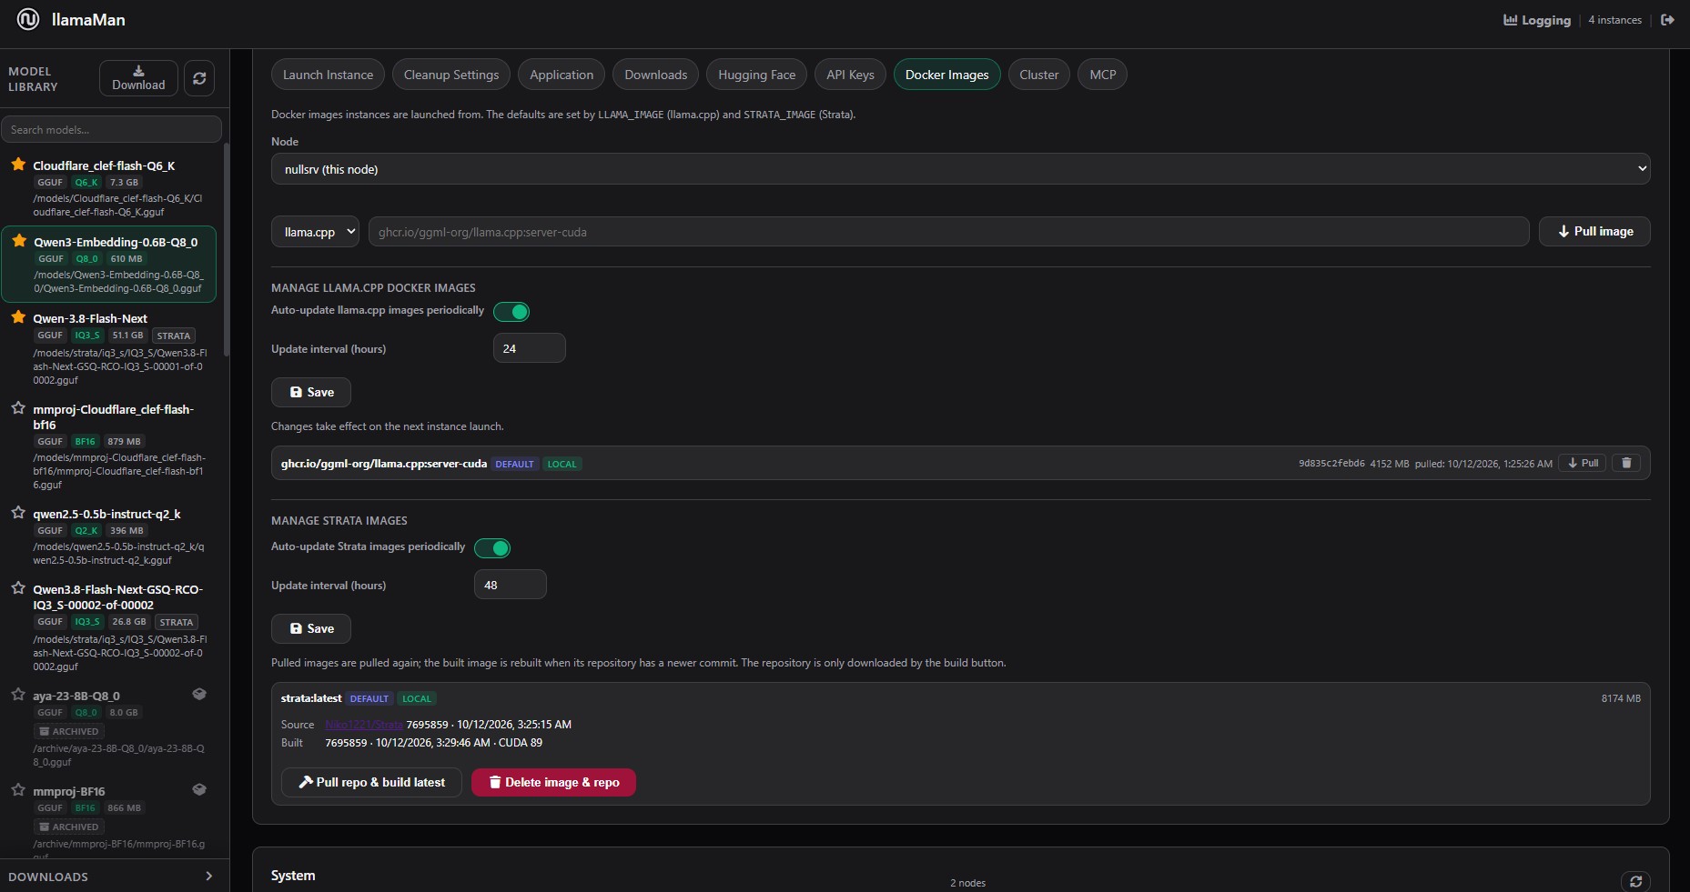Switch to the MCP tab

tap(1102, 75)
